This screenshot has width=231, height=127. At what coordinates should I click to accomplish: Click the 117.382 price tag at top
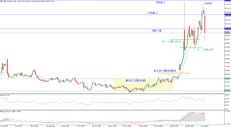pyautogui.click(x=208, y=3)
